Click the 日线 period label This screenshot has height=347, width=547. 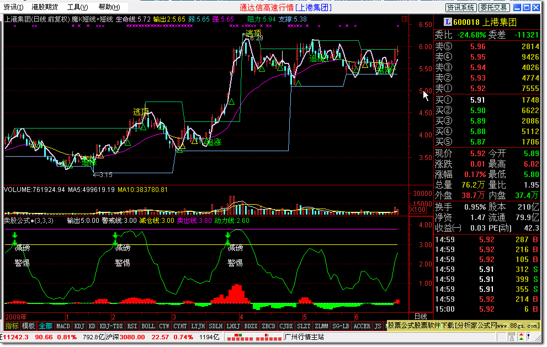(421, 316)
